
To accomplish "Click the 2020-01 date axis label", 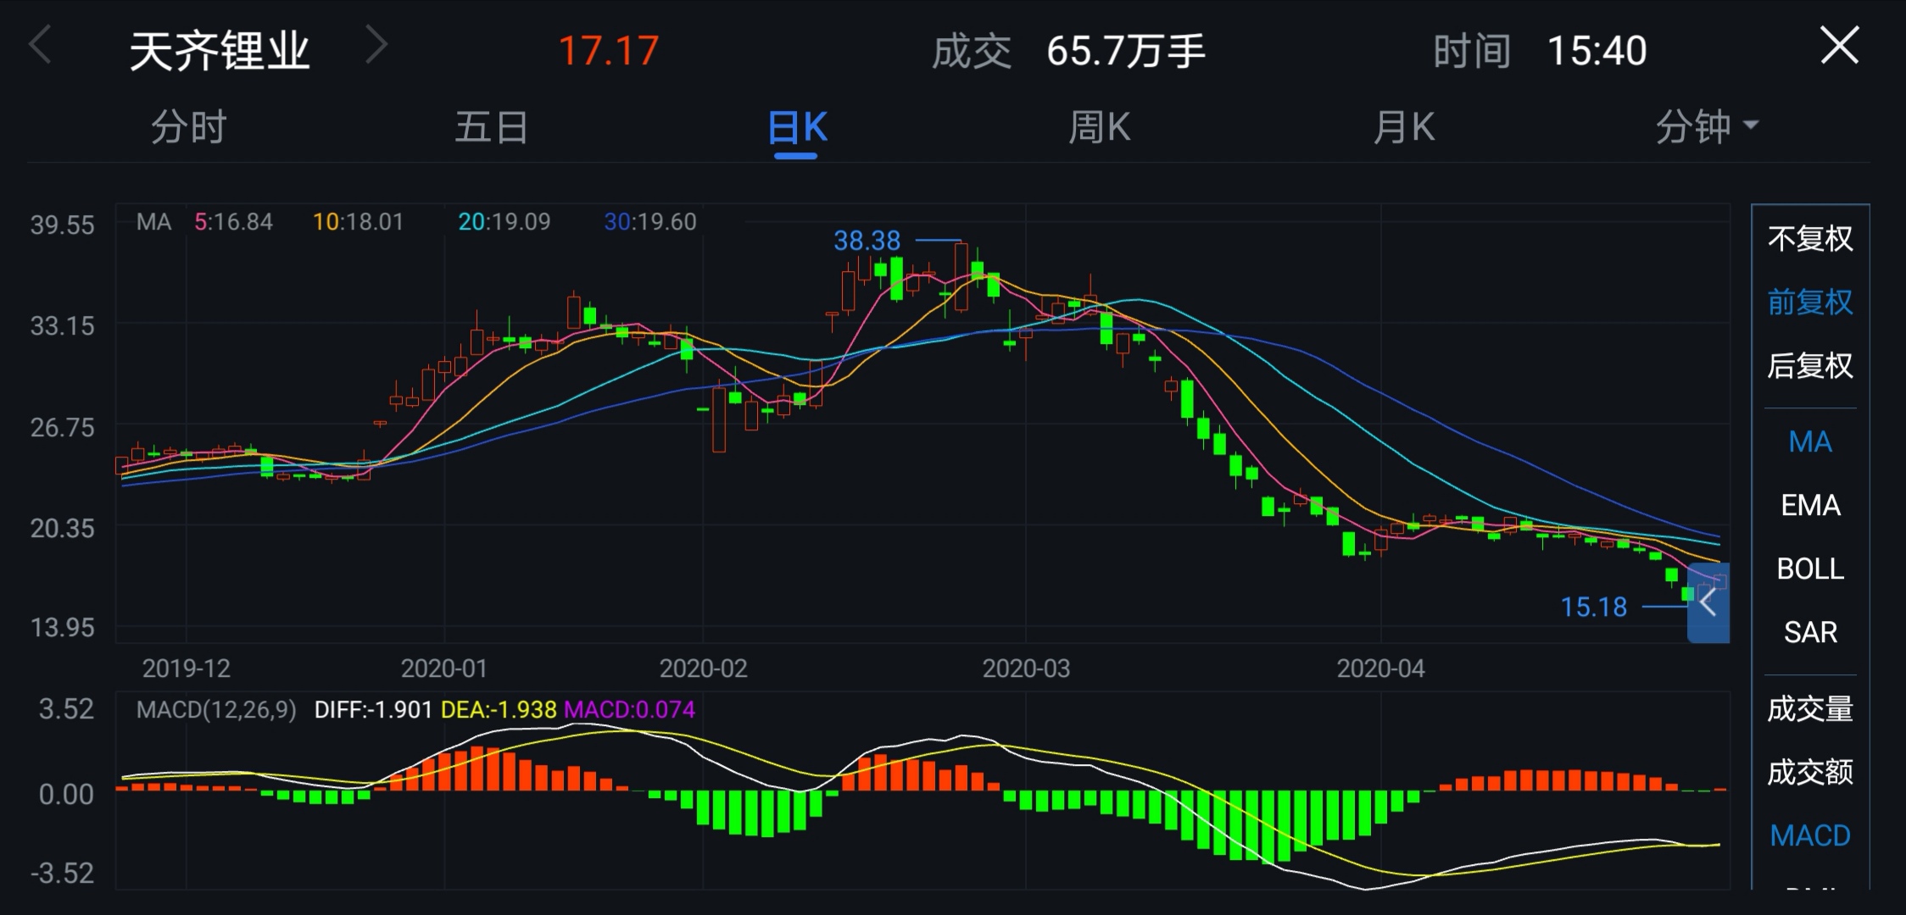I will pyautogui.click(x=444, y=668).
